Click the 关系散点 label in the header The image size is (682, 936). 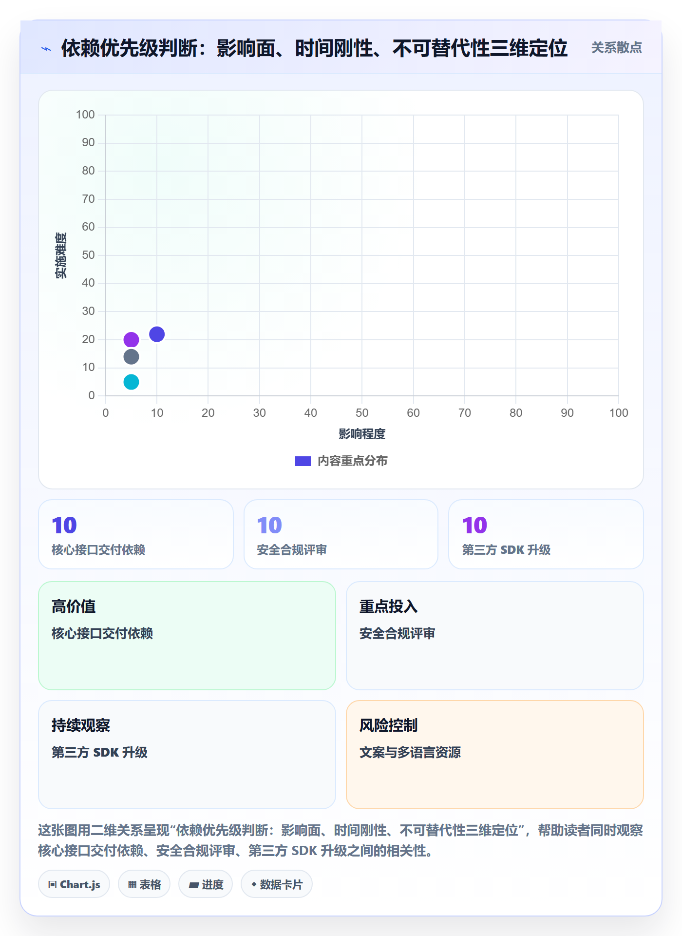(616, 48)
